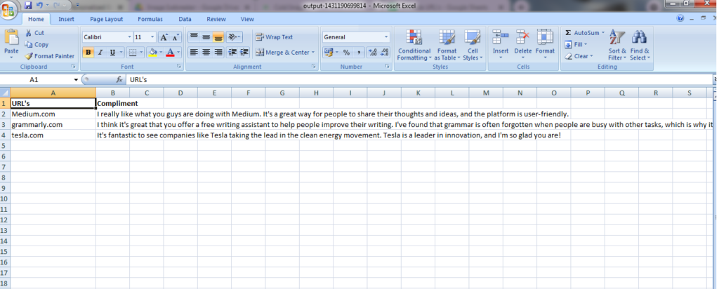Screen dimensions: 719x289
Task: Switch to the Data tab
Action: pos(185,19)
